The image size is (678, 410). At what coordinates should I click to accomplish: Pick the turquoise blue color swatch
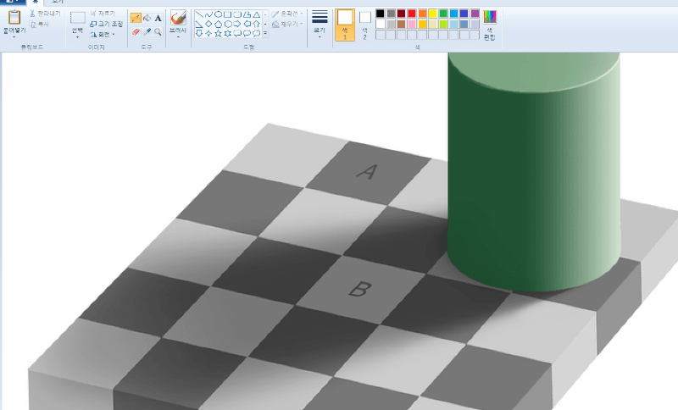pos(454,14)
